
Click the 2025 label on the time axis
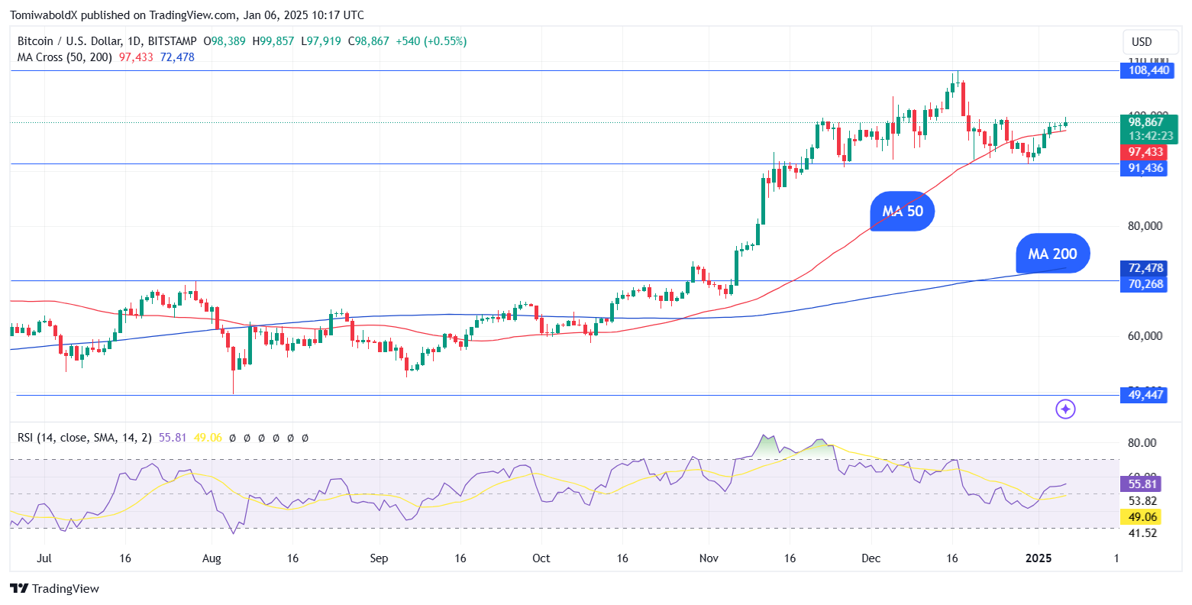pyautogui.click(x=1039, y=558)
